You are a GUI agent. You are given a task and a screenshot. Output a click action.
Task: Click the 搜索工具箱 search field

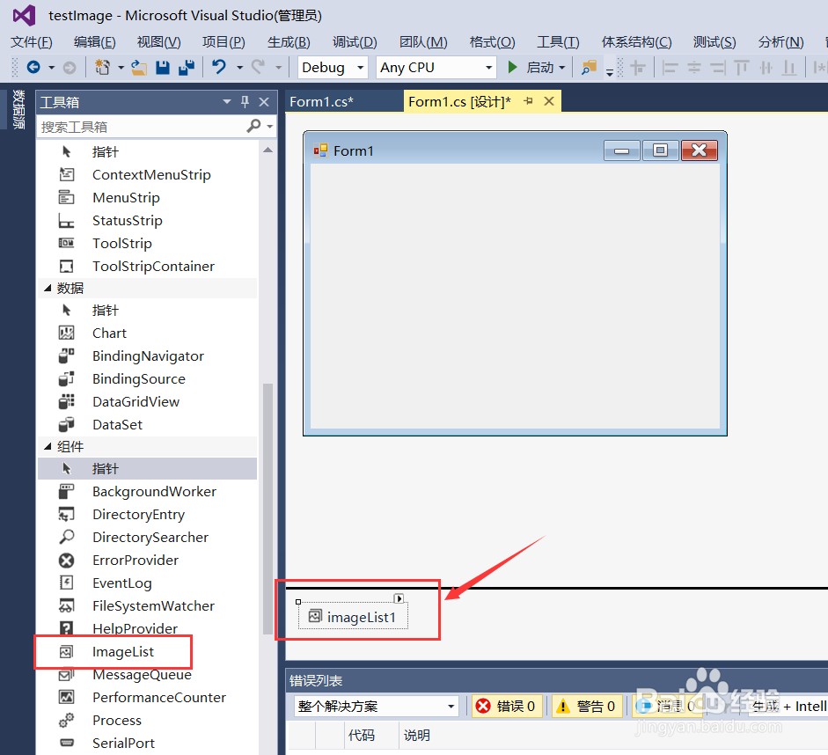(142, 127)
